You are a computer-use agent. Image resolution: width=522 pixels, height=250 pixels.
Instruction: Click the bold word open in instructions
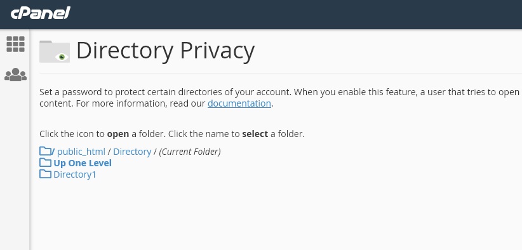click(x=118, y=134)
